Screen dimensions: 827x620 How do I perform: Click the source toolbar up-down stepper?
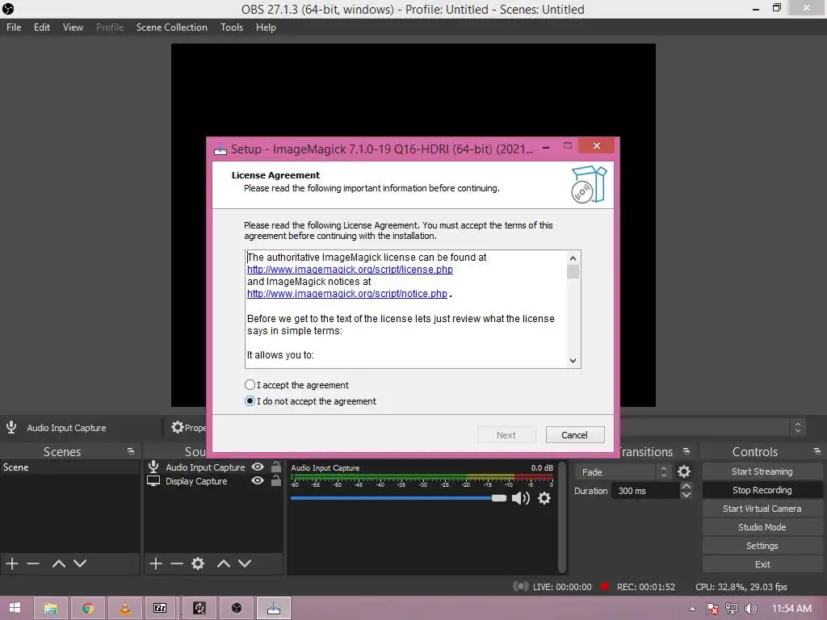(797, 427)
